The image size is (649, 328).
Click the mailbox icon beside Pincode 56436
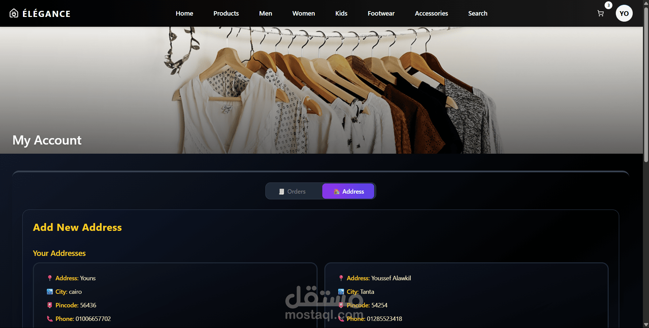[50, 305]
